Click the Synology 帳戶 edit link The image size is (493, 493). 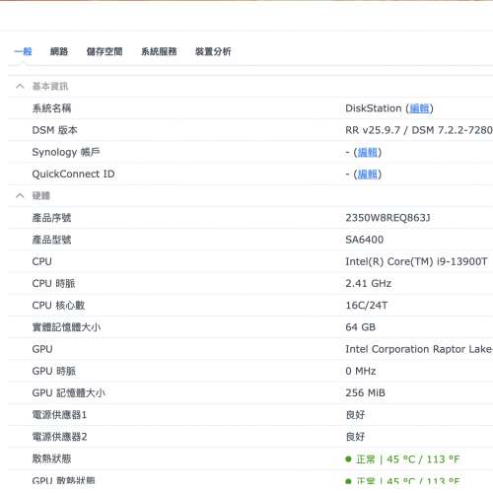click(x=368, y=152)
